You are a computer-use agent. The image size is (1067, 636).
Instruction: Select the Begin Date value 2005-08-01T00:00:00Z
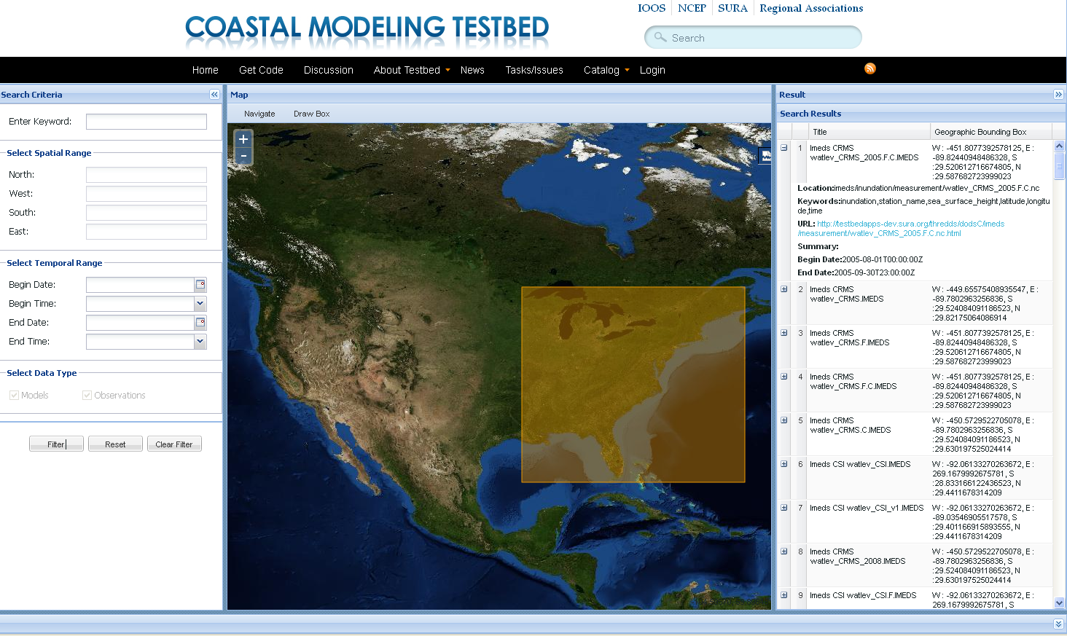(x=883, y=259)
